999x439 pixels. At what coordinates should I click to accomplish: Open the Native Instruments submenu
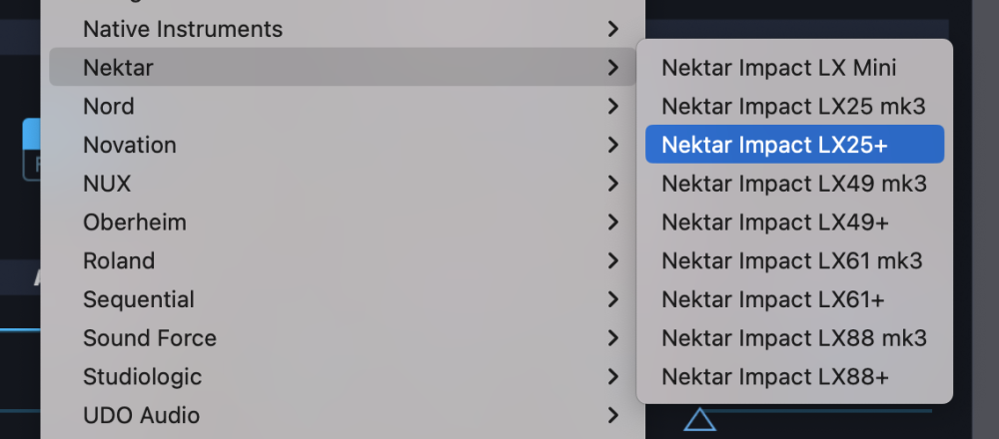pos(183,29)
